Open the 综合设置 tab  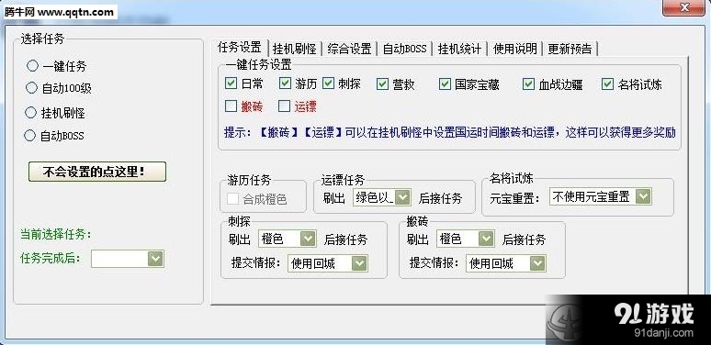[x=349, y=48]
